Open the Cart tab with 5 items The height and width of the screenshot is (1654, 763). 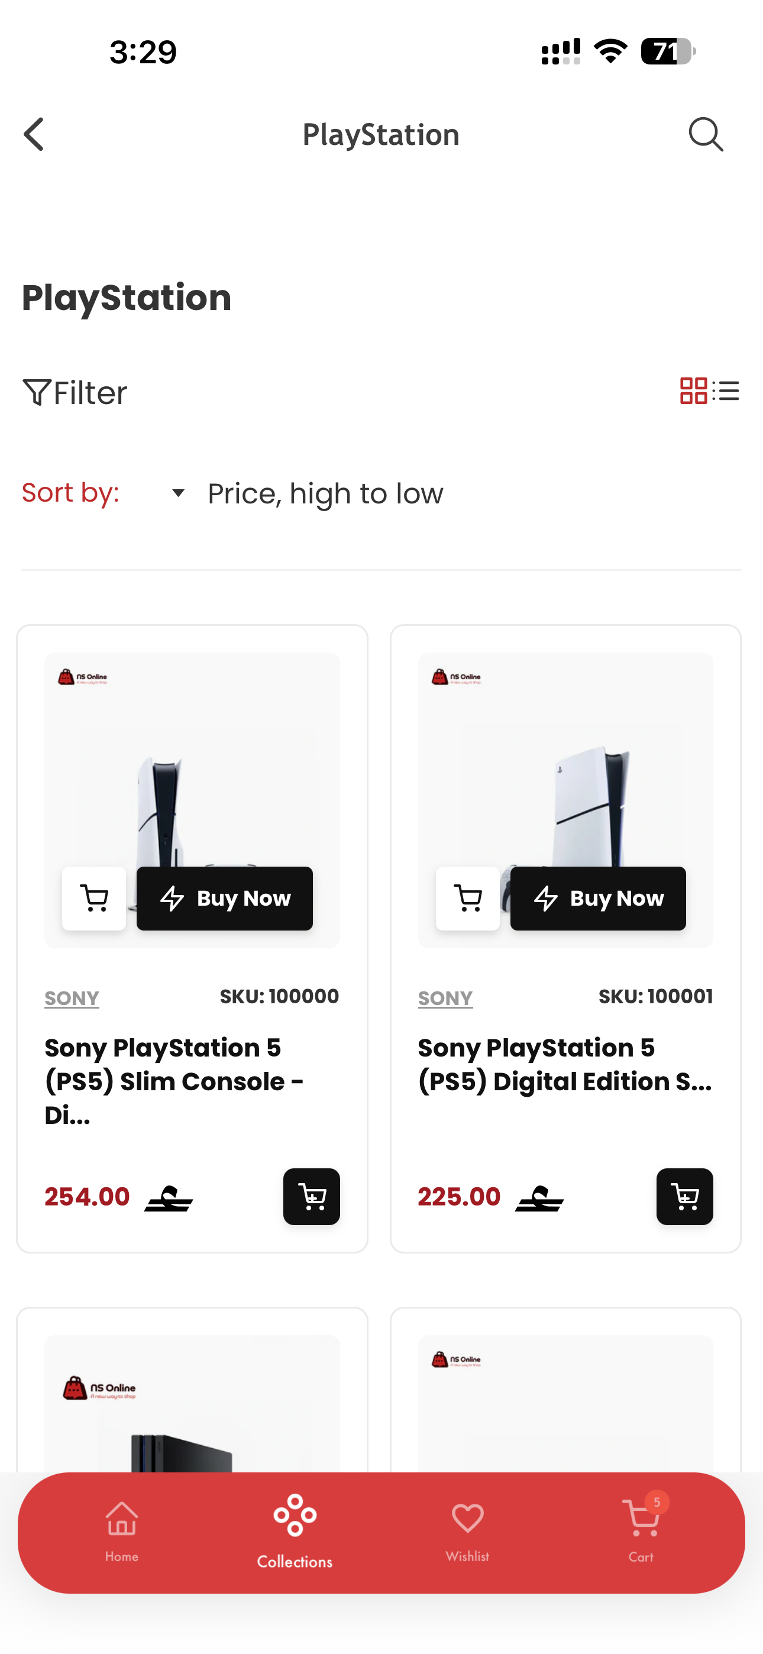pos(642,1532)
